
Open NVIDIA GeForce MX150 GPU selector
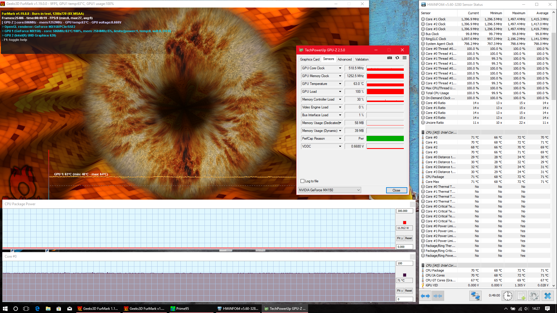[329, 190]
